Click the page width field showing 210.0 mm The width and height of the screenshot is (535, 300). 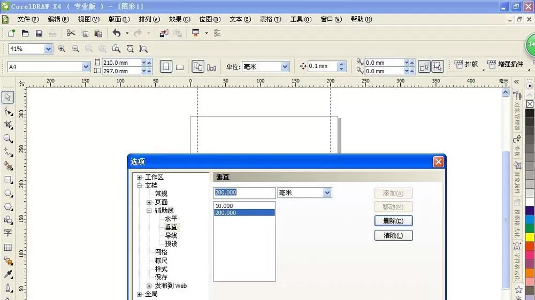click(121, 63)
